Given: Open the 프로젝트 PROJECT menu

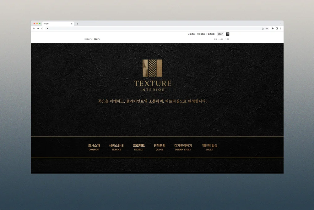Looking at the screenshot, I should pos(138,147).
